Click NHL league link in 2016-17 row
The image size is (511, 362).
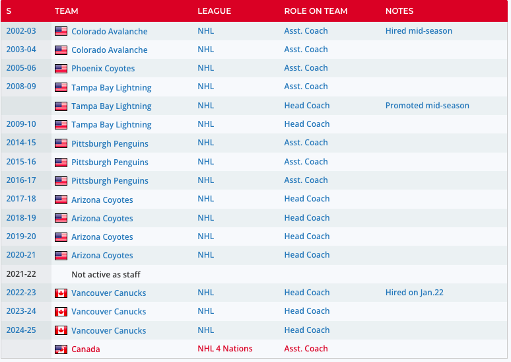[x=205, y=180]
